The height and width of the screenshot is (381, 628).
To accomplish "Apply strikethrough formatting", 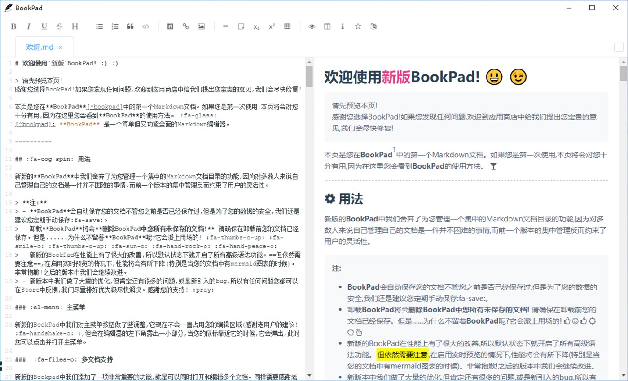I will coord(59,26).
